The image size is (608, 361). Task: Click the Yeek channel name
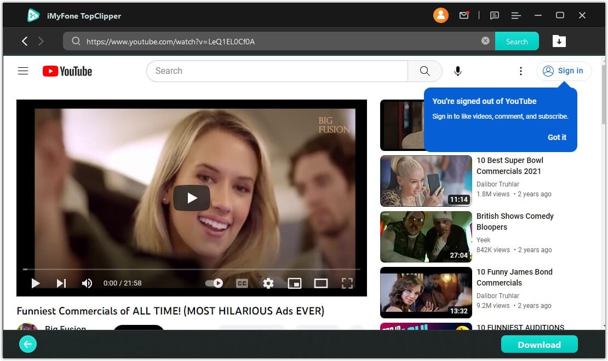point(483,240)
